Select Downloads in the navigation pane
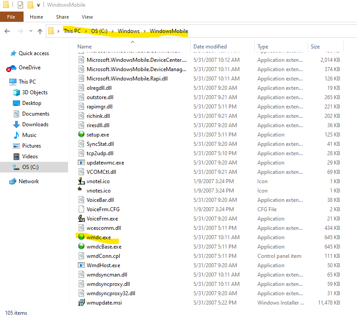This screenshot has width=357, height=317. [x=35, y=124]
